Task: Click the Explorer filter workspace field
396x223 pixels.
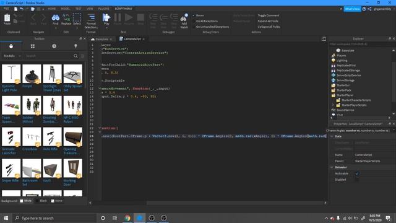Action: point(361,44)
